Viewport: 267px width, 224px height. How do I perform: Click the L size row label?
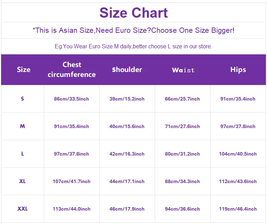coord(23,154)
